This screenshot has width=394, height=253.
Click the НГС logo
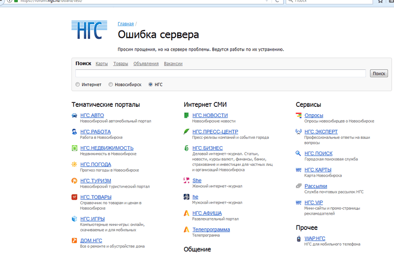click(x=89, y=30)
